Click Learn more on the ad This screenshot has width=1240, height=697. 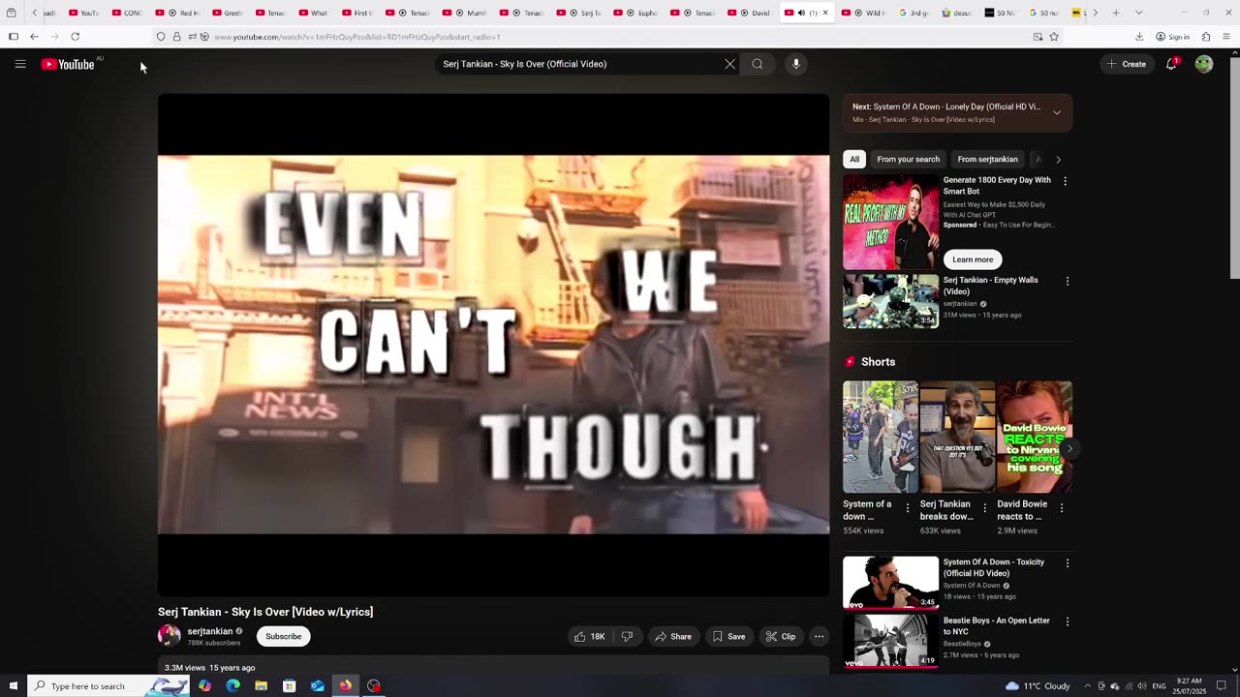coord(973,259)
